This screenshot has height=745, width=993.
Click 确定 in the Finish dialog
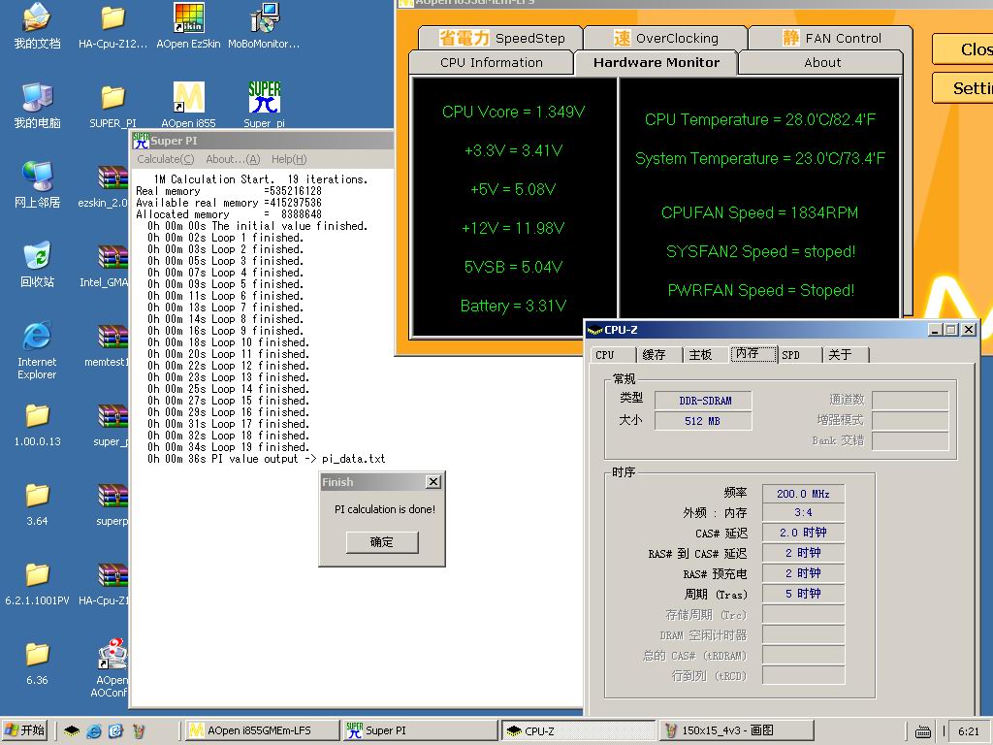[382, 542]
